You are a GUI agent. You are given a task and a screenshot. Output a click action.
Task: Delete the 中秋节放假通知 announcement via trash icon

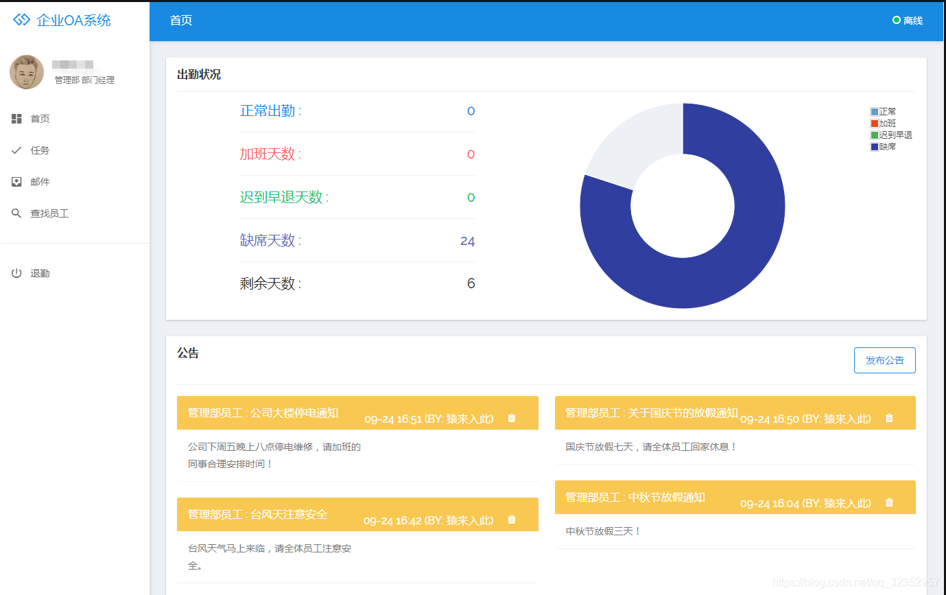[889, 502]
